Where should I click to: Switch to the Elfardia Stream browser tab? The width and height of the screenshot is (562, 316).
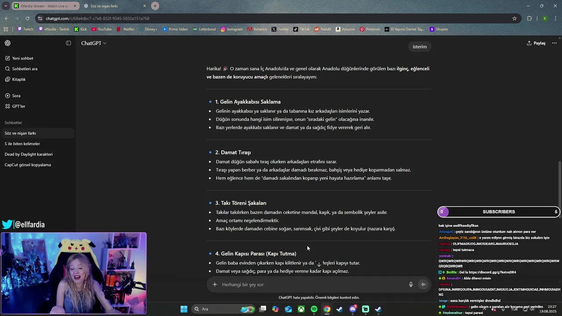tap(44, 6)
